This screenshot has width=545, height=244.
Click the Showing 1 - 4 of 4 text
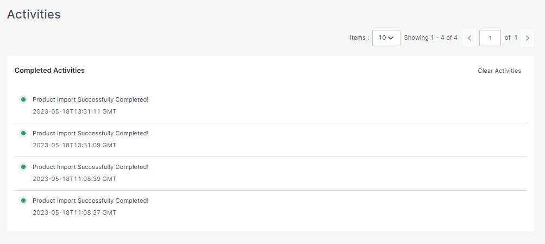pyautogui.click(x=430, y=38)
